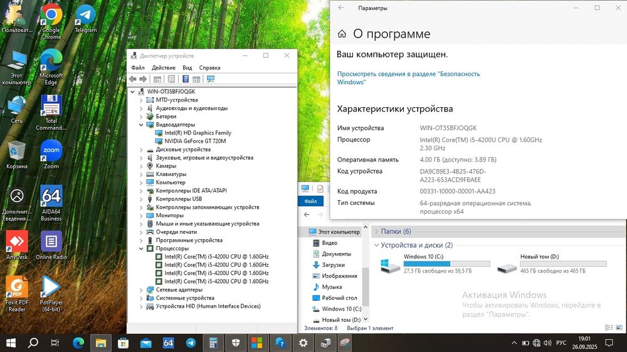Expand Дисковые устройства node
627x352 pixels.
tap(141, 150)
